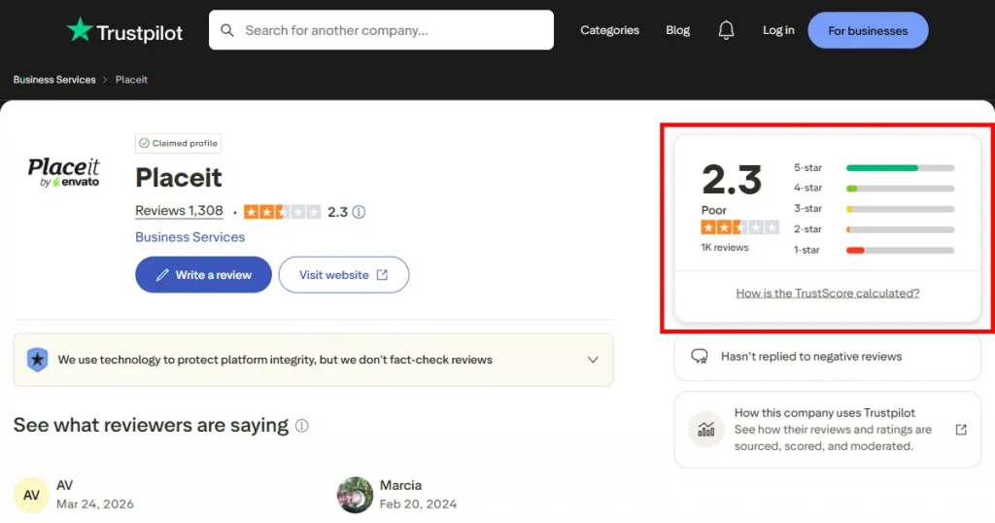Open Business Services category link under Placeit
The width and height of the screenshot is (995, 523).
(189, 237)
